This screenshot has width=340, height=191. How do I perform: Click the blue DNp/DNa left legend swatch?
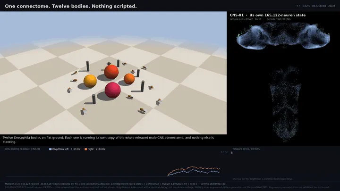point(51,149)
